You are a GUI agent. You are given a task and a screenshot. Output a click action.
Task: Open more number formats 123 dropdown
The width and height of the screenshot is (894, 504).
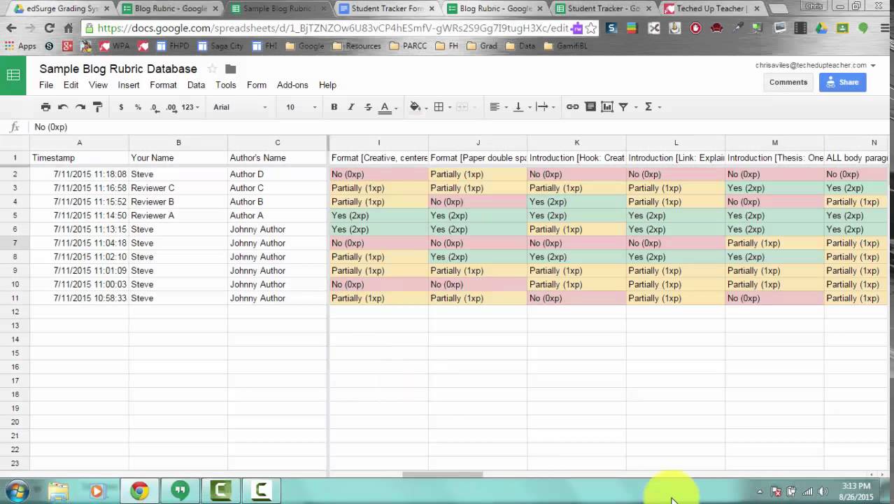tap(190, 107)
